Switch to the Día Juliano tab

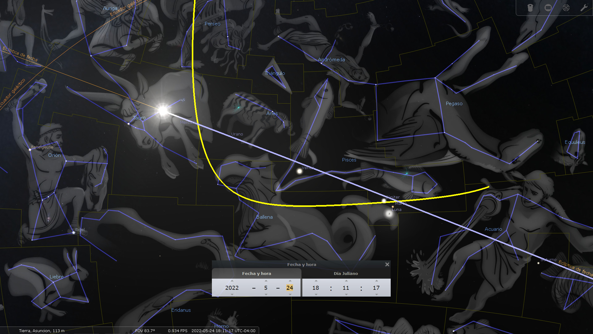tap(346, 273)
